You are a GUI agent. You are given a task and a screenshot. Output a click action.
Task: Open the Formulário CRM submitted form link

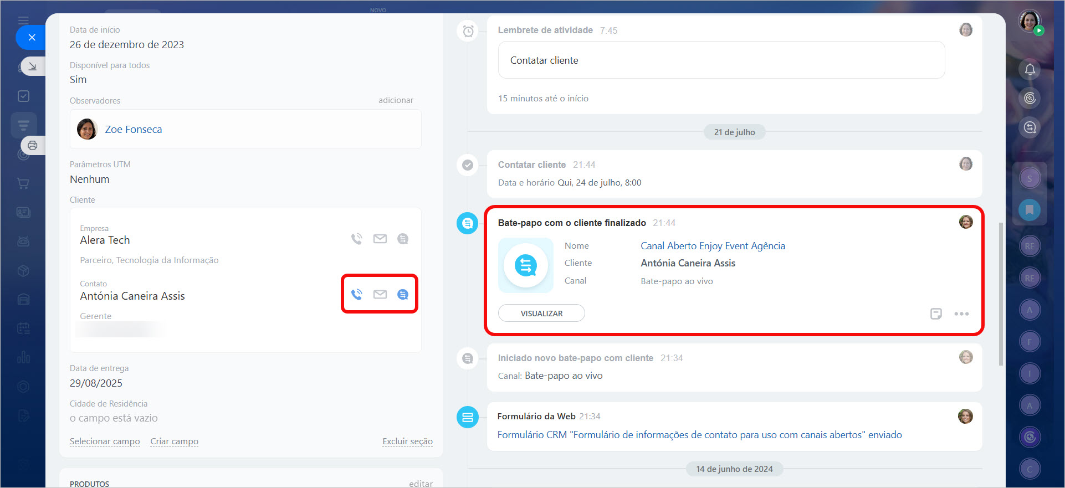[699, 435]
